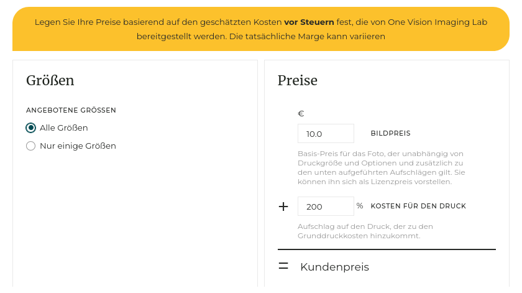The image size is (522, 293).
Task: Click the percent symbol next to 200
Action: [360, 206]
